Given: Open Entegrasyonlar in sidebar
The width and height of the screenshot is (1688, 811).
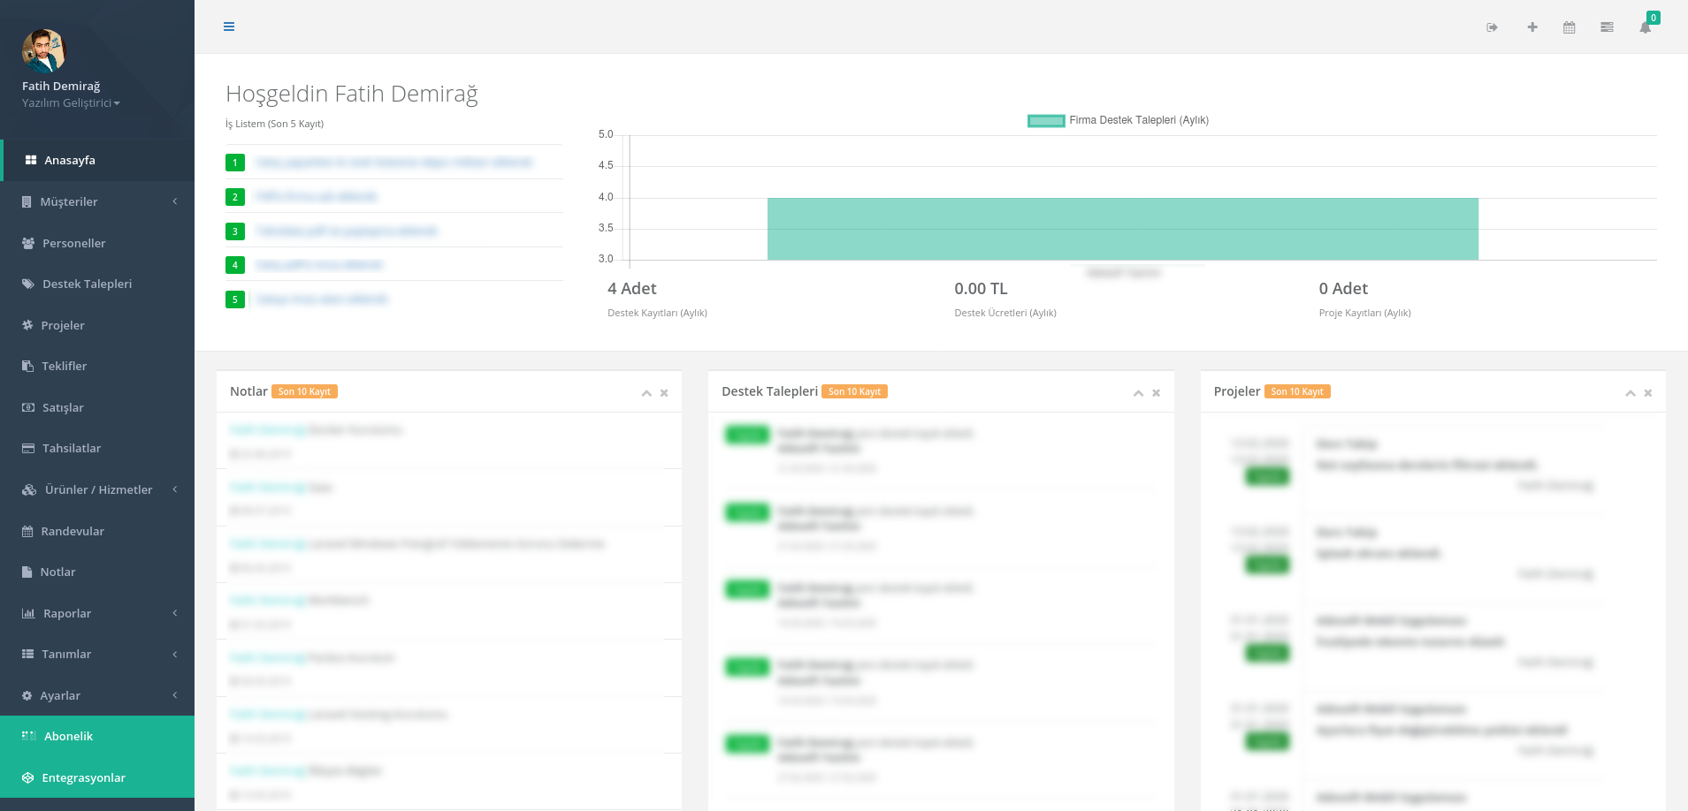Looking at the screenshot, I should [x=97, y=777].
